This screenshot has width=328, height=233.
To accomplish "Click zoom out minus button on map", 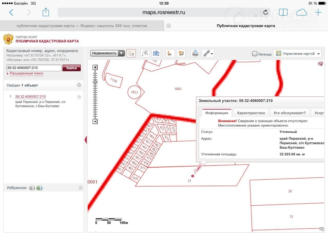I will pos(95,121).
